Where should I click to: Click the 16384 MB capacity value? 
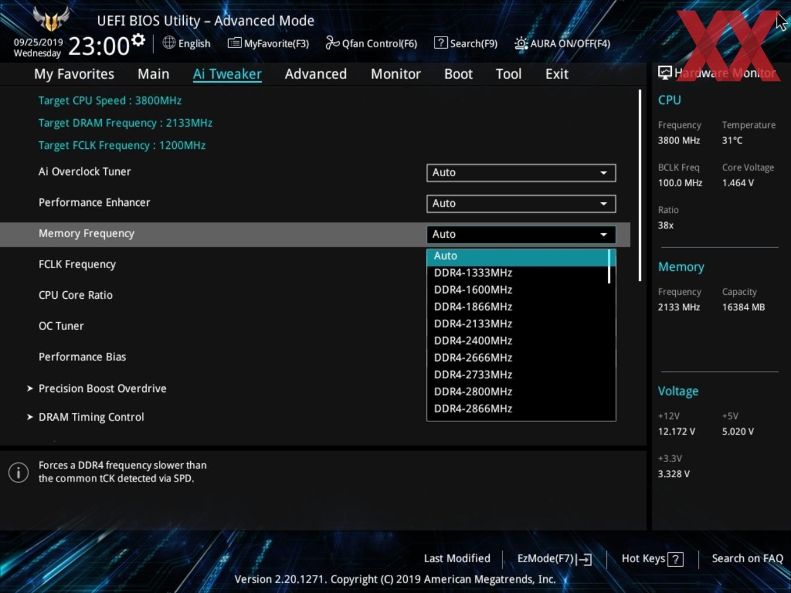click(743, 307)
